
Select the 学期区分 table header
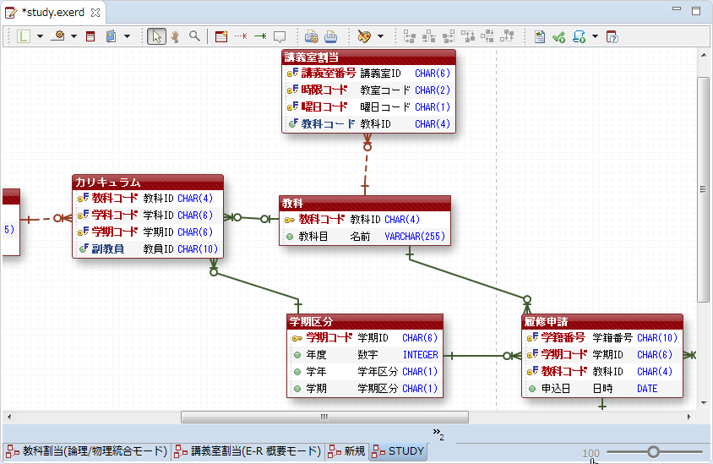click(365, 322)
